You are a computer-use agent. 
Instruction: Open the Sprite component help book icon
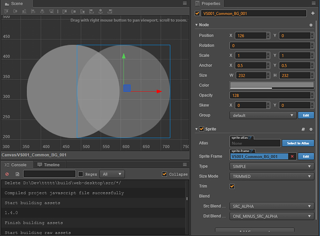[302, 129]
